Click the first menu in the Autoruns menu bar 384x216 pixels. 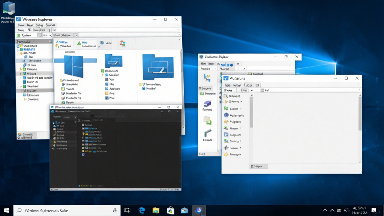pos(228,85)
